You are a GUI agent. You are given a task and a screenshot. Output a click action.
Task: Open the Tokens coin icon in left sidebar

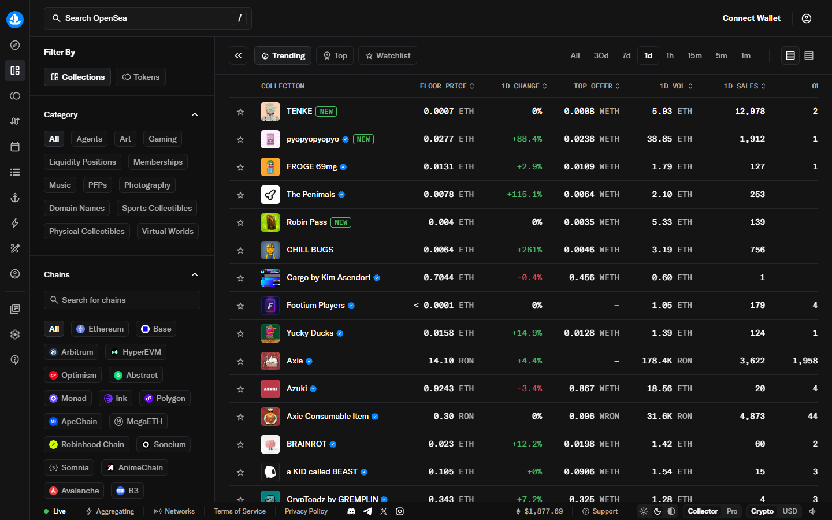coord(15,96)
